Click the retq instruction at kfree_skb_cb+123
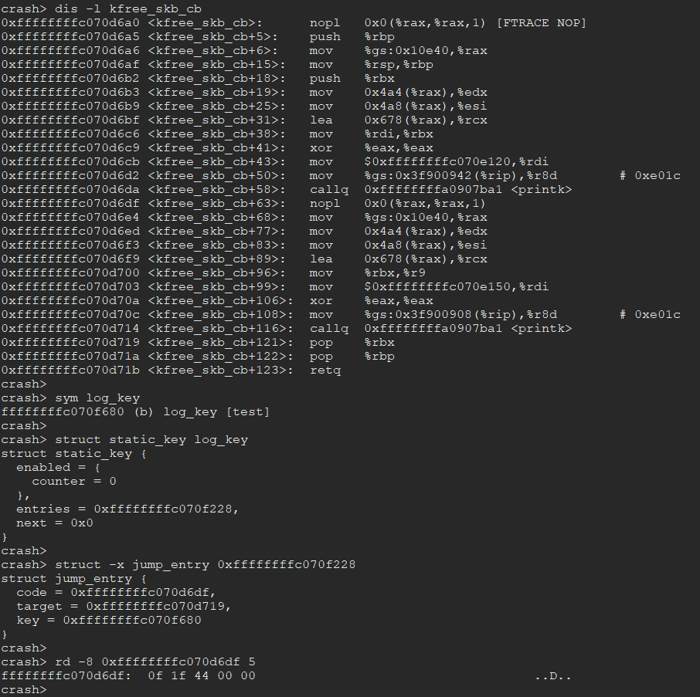The width and height of the screenshot is (700, 697). [x=325, y=370]
